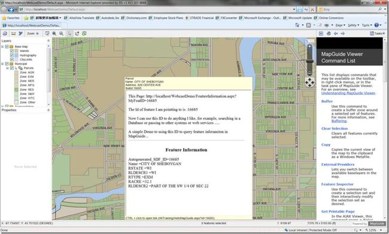
Task: Click IE Feeds RSS icon
Action: click(x=308, y=25)
